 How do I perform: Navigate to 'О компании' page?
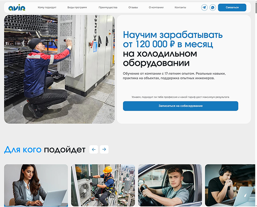pyautogui.click(x=156, y=8)
